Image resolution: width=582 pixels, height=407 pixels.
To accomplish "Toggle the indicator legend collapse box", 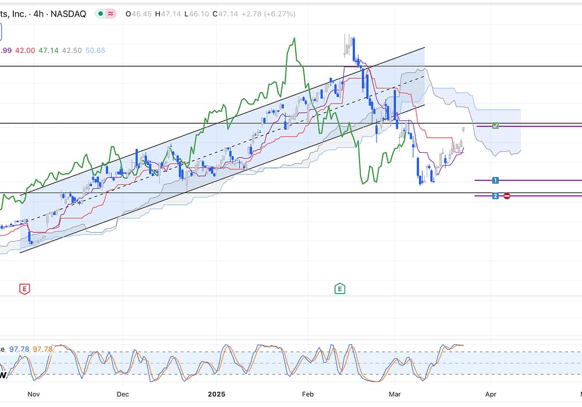I will pyautogui.click(x=2, y=30).
